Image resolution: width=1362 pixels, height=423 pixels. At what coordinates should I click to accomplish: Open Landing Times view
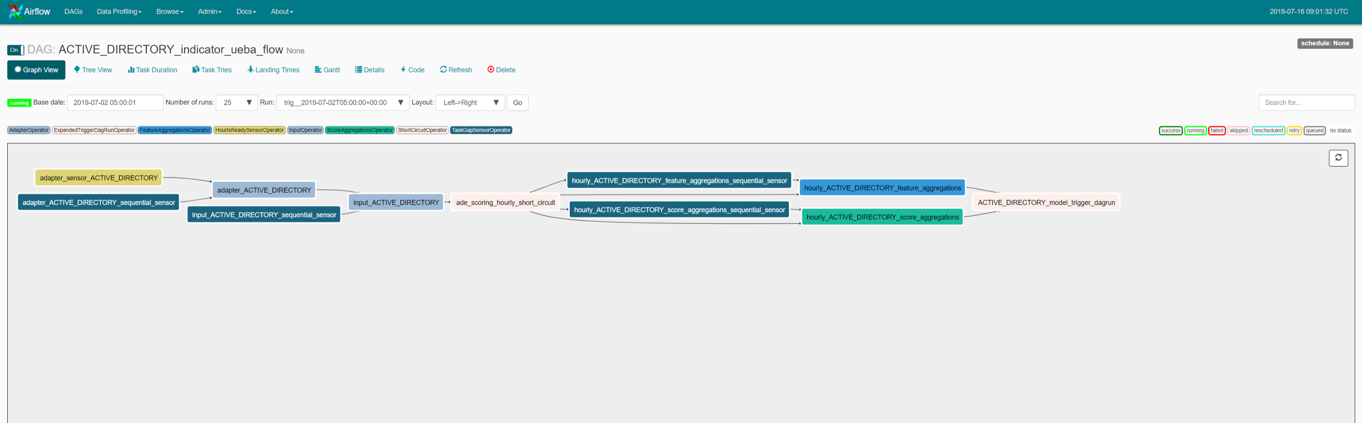pyautogui.click(x=274, y=70)
